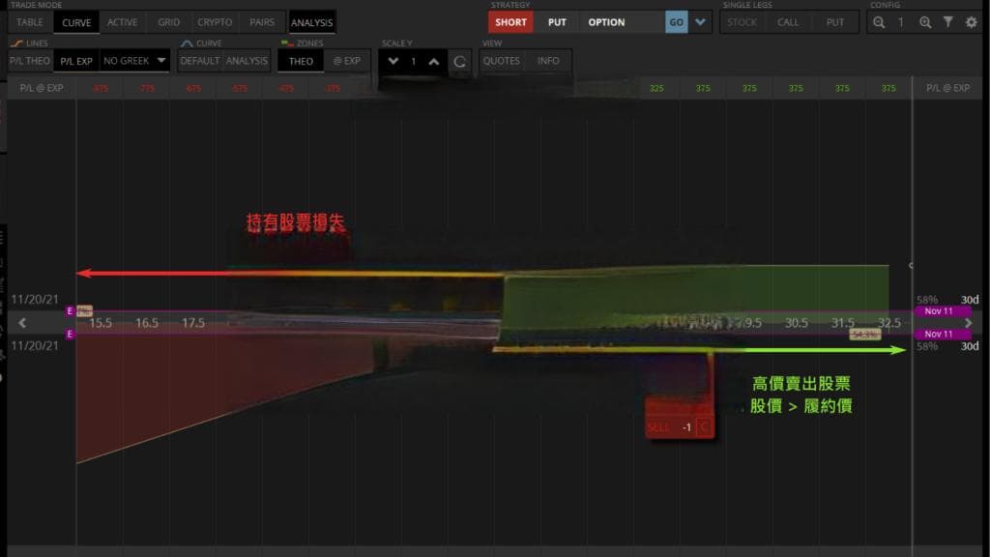Expand the strategy dropdown chevron
This screenshot has height=557, width=990.
(700, 22)
